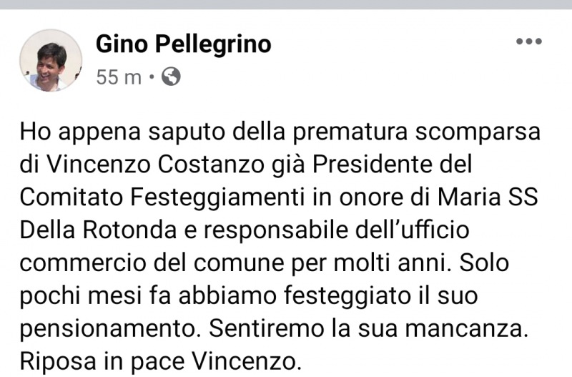Image resolution: width=572 pixels, height=377 pixels.
Task: Click the 55 m post timestamp
Action: point(119,77)
